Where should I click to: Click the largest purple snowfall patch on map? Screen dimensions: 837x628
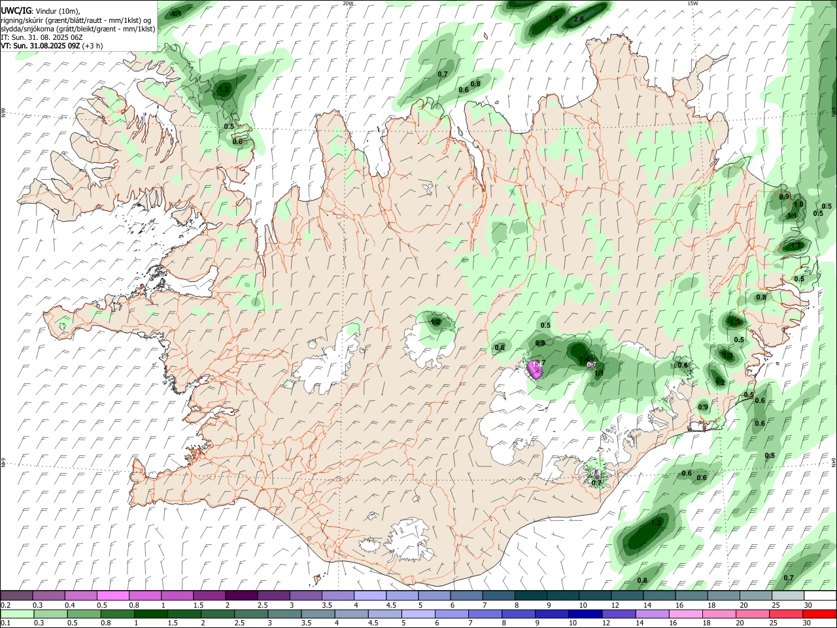[x=536, y=370]
